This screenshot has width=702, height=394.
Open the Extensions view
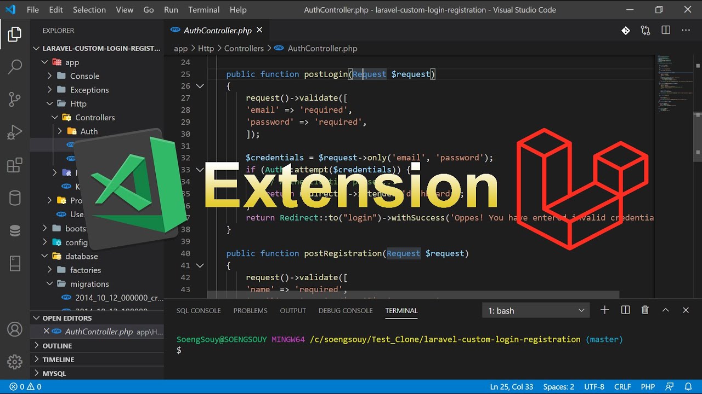[x=15, y=165]
